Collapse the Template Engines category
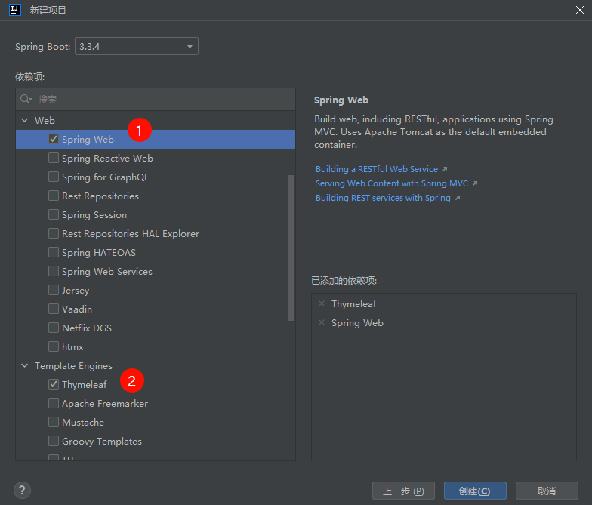 [x=25, y=365]
